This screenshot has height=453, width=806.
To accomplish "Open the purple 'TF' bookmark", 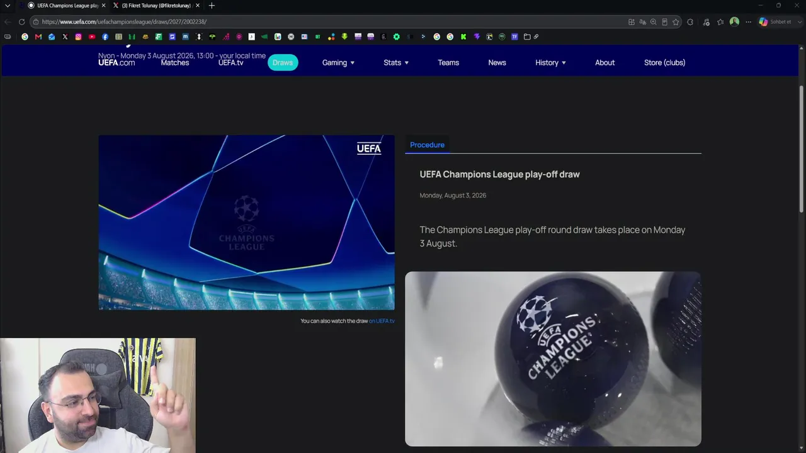I will pyautogui.click(x=514, y=36).
